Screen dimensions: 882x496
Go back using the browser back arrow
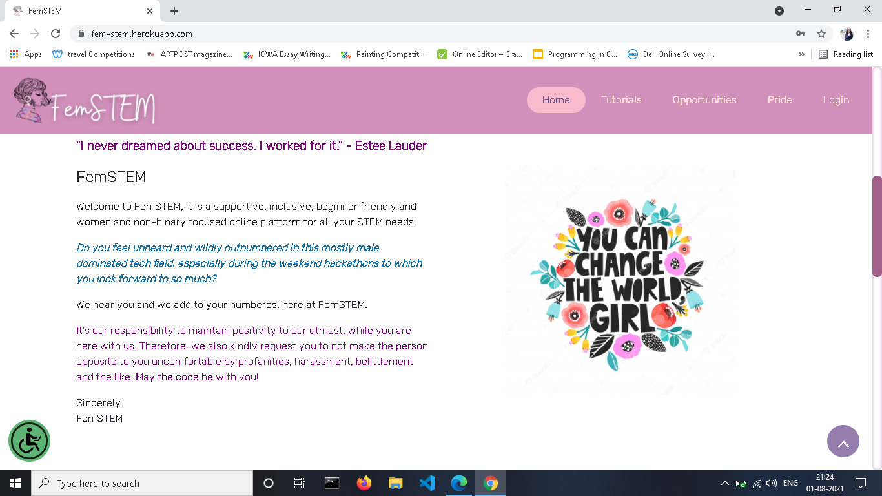[14, 34]
